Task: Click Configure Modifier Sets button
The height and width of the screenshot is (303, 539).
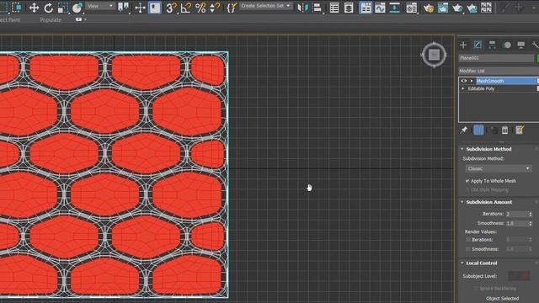Action: 520,130
